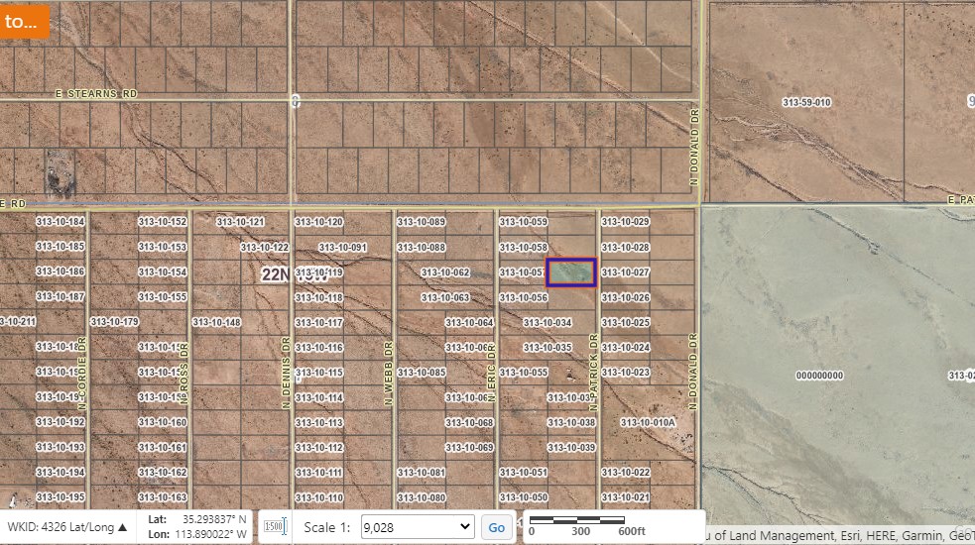Select parcel 313-10-179
The image size is (975, 545).
click(114, 322)
